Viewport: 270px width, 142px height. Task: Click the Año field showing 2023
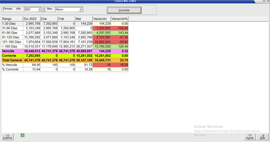point(31,10)
